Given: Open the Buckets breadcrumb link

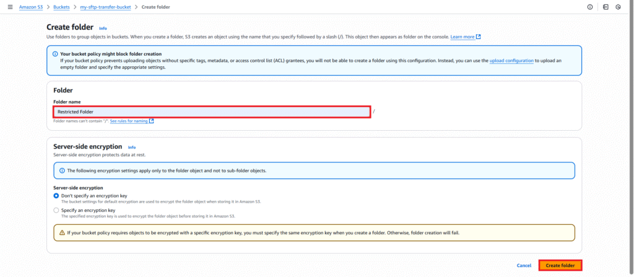Looking at the screenshot, I should pos(61,7).
